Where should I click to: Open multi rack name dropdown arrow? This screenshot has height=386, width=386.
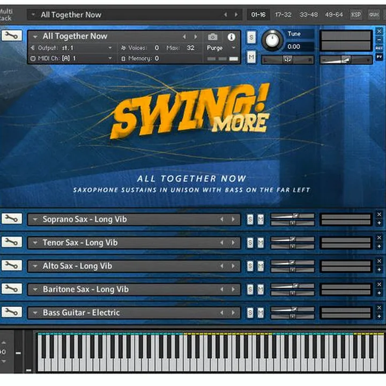pyautogui.click(x=33, y=15)
